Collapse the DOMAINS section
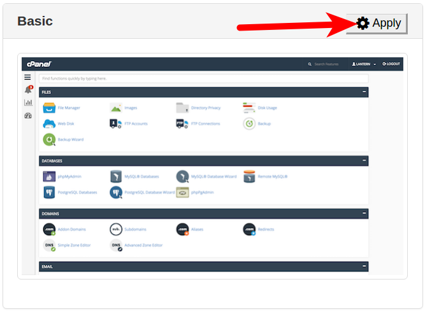425x312 pixels. (364, 213)
